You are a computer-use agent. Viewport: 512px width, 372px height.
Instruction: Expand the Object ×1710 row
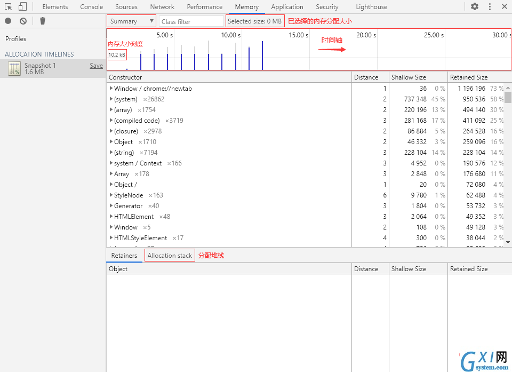111,142
